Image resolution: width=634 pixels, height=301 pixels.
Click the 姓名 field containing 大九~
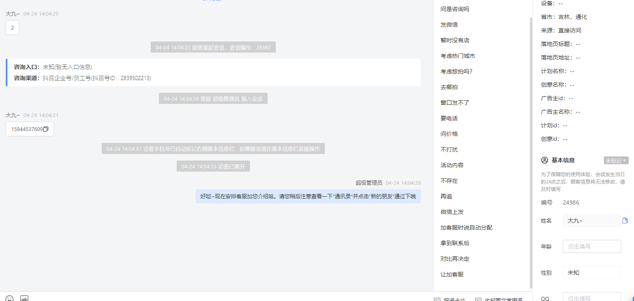click(x=592, y=221)
